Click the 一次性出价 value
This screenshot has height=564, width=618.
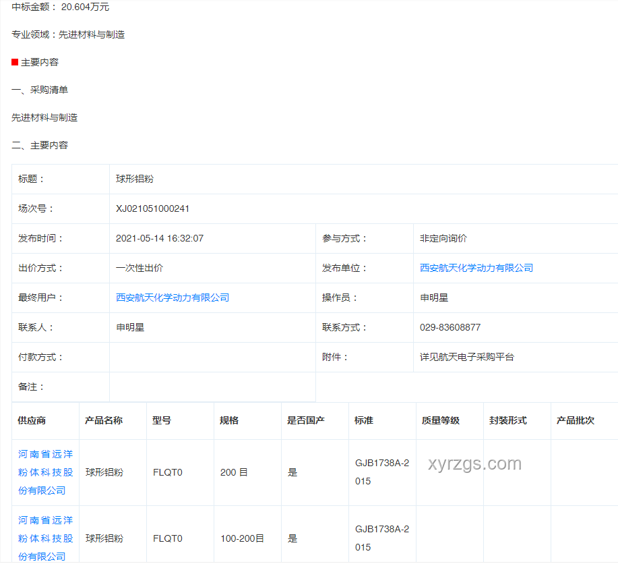click(139, 268)
